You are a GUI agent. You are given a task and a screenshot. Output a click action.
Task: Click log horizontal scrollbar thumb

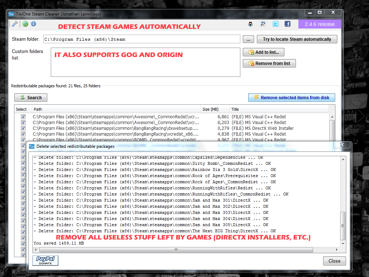(176, 250)
